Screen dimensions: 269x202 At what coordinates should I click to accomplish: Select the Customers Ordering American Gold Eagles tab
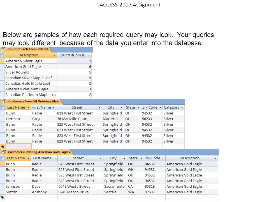[39, 152]
